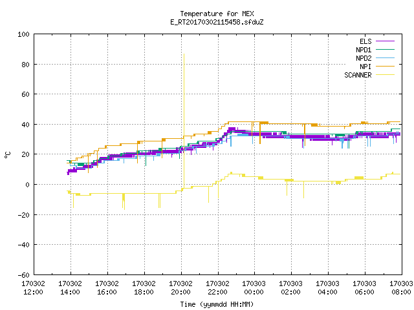Screen dimensions: 414x310
Task: Select the NPI legend label
Action: [365, 67]
